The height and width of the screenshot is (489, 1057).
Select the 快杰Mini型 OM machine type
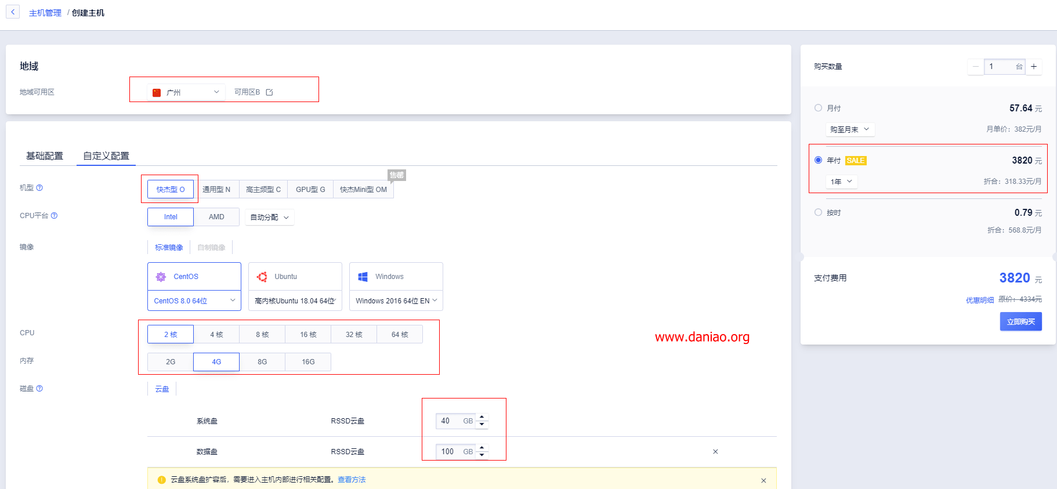(x=363, y=189)
